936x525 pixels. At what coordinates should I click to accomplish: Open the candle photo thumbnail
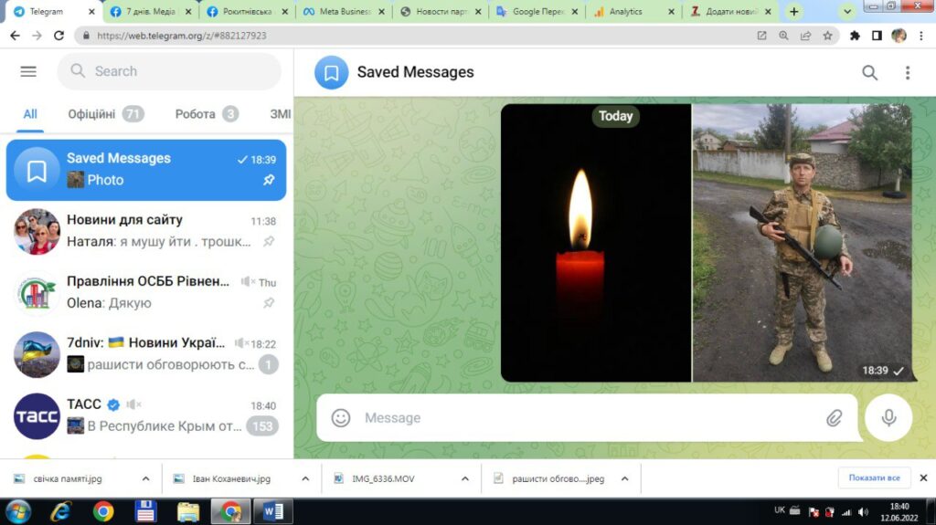click(596, 242)
